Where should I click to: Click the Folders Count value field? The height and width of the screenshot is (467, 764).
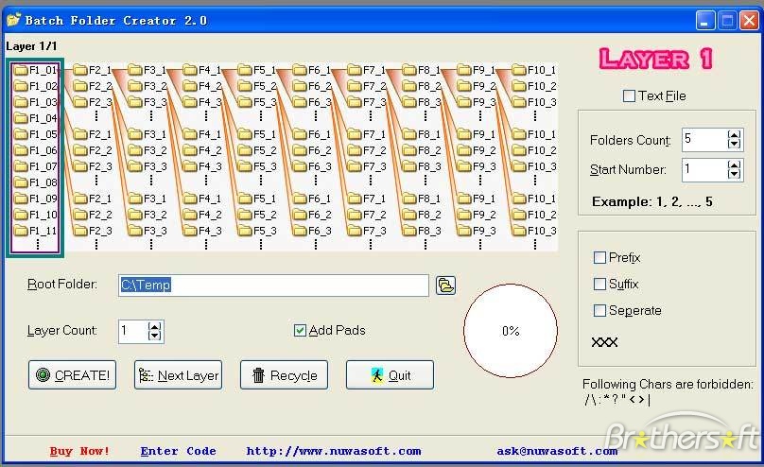point(705,139)
